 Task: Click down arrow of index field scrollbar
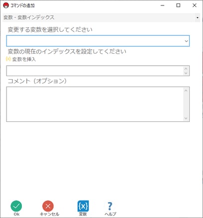(x=186, y=73)
